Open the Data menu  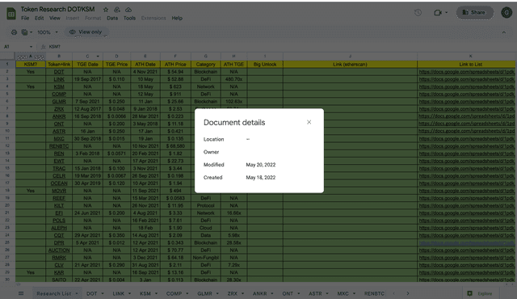tap(112, 18)
